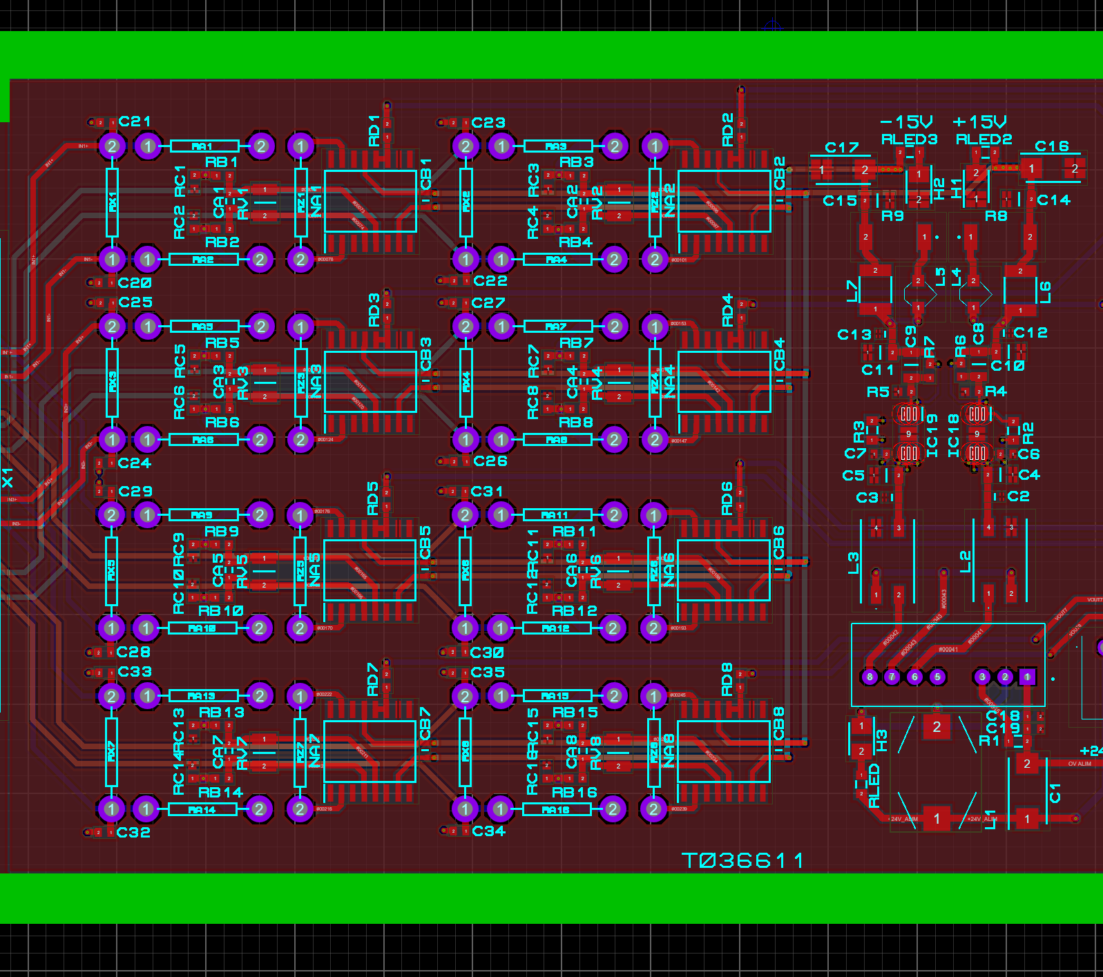1103x977 pixels.
Task: Click the T036611 board text
Action: [742, 860]
